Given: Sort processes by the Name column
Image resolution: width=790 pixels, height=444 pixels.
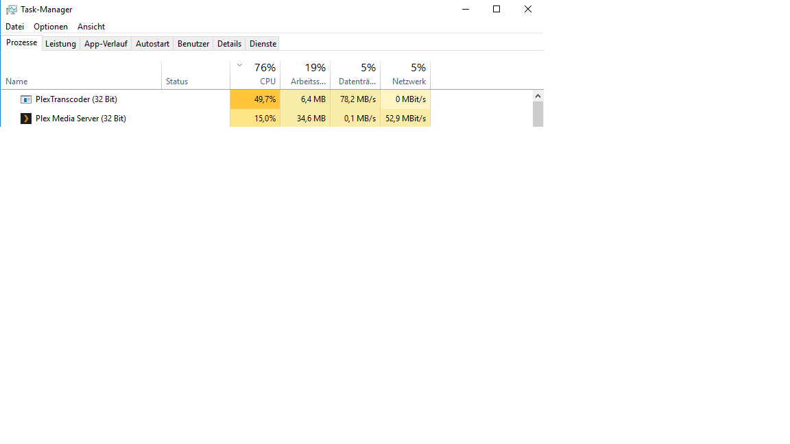Looking at the screenshot, I should pos(81,75).
